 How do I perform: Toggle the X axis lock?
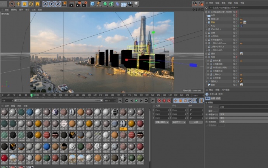(x=46, y=3)
